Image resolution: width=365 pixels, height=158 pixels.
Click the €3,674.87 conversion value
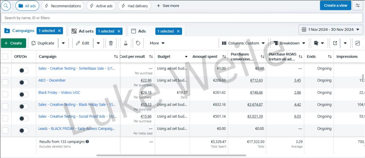click(255, 104)
